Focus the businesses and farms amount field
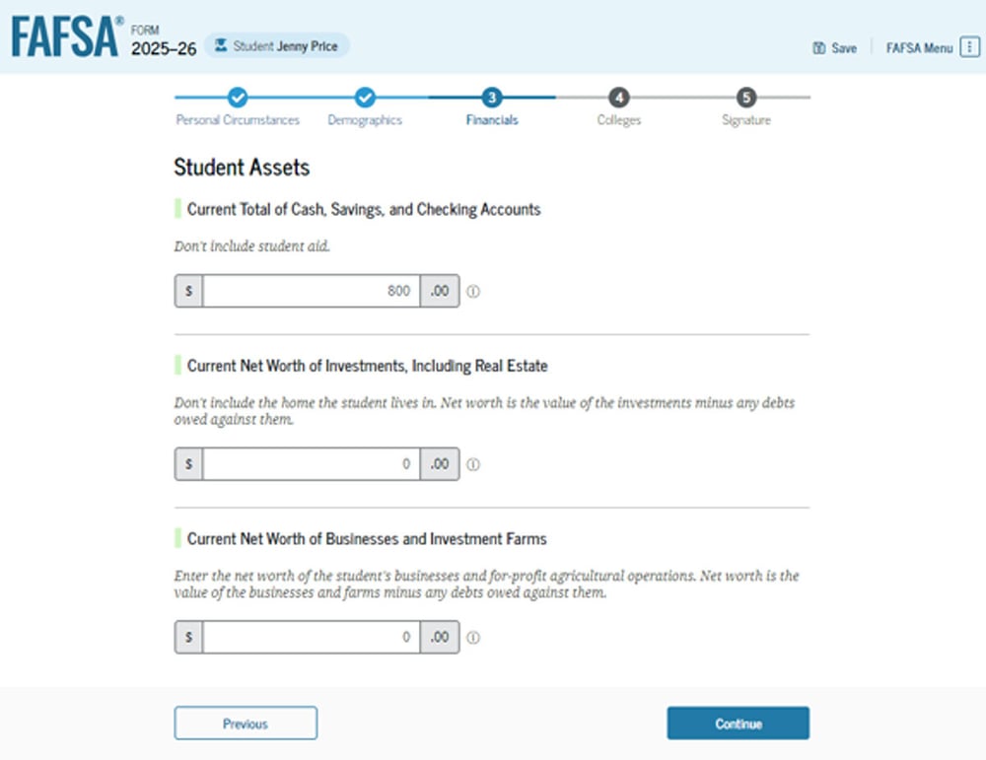986x760 pixels. tap(311, 638)
